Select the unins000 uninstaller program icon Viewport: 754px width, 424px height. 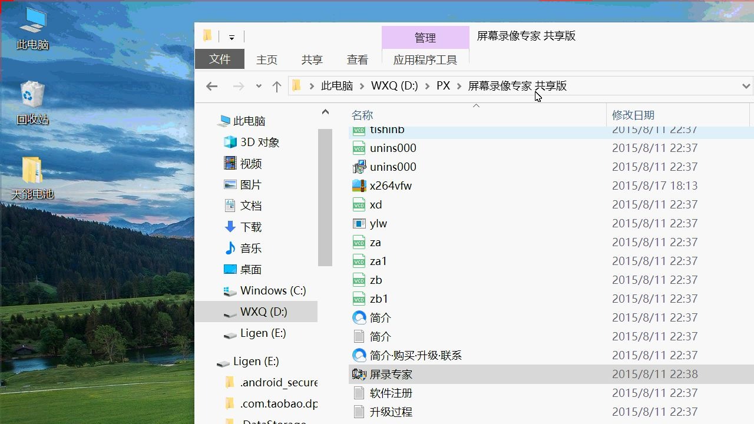point(359,167)
